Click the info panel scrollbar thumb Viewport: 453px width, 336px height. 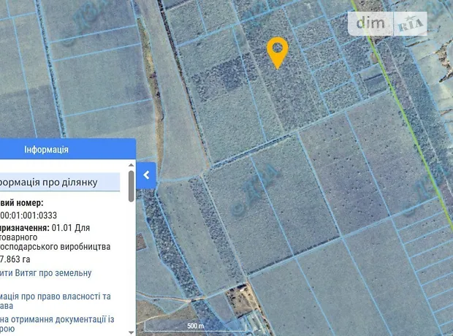132,186
